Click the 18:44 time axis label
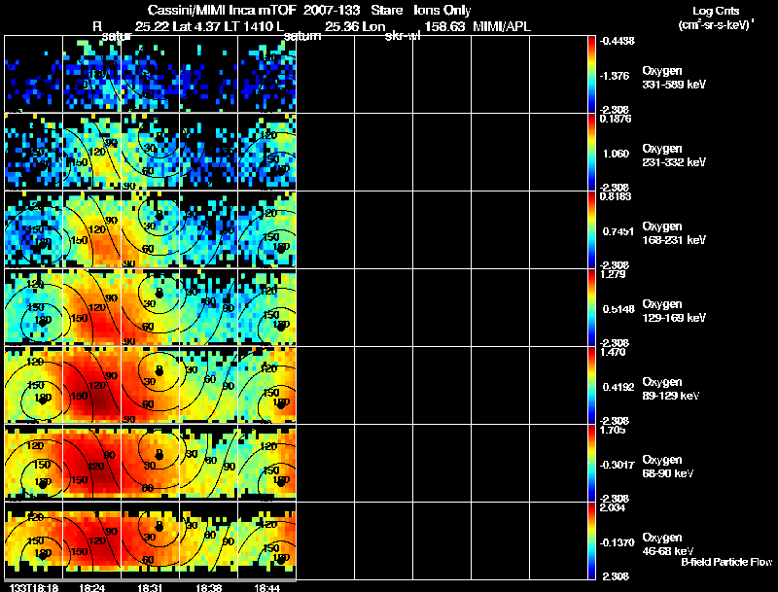778x592 pixels. pyautogui.click(x=266, y=588)
